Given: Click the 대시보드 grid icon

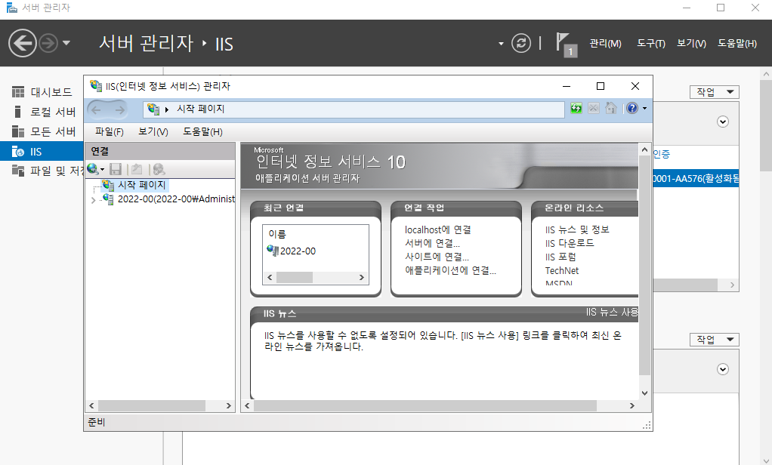Looking at the screenshot, I should tap(17, 92).
